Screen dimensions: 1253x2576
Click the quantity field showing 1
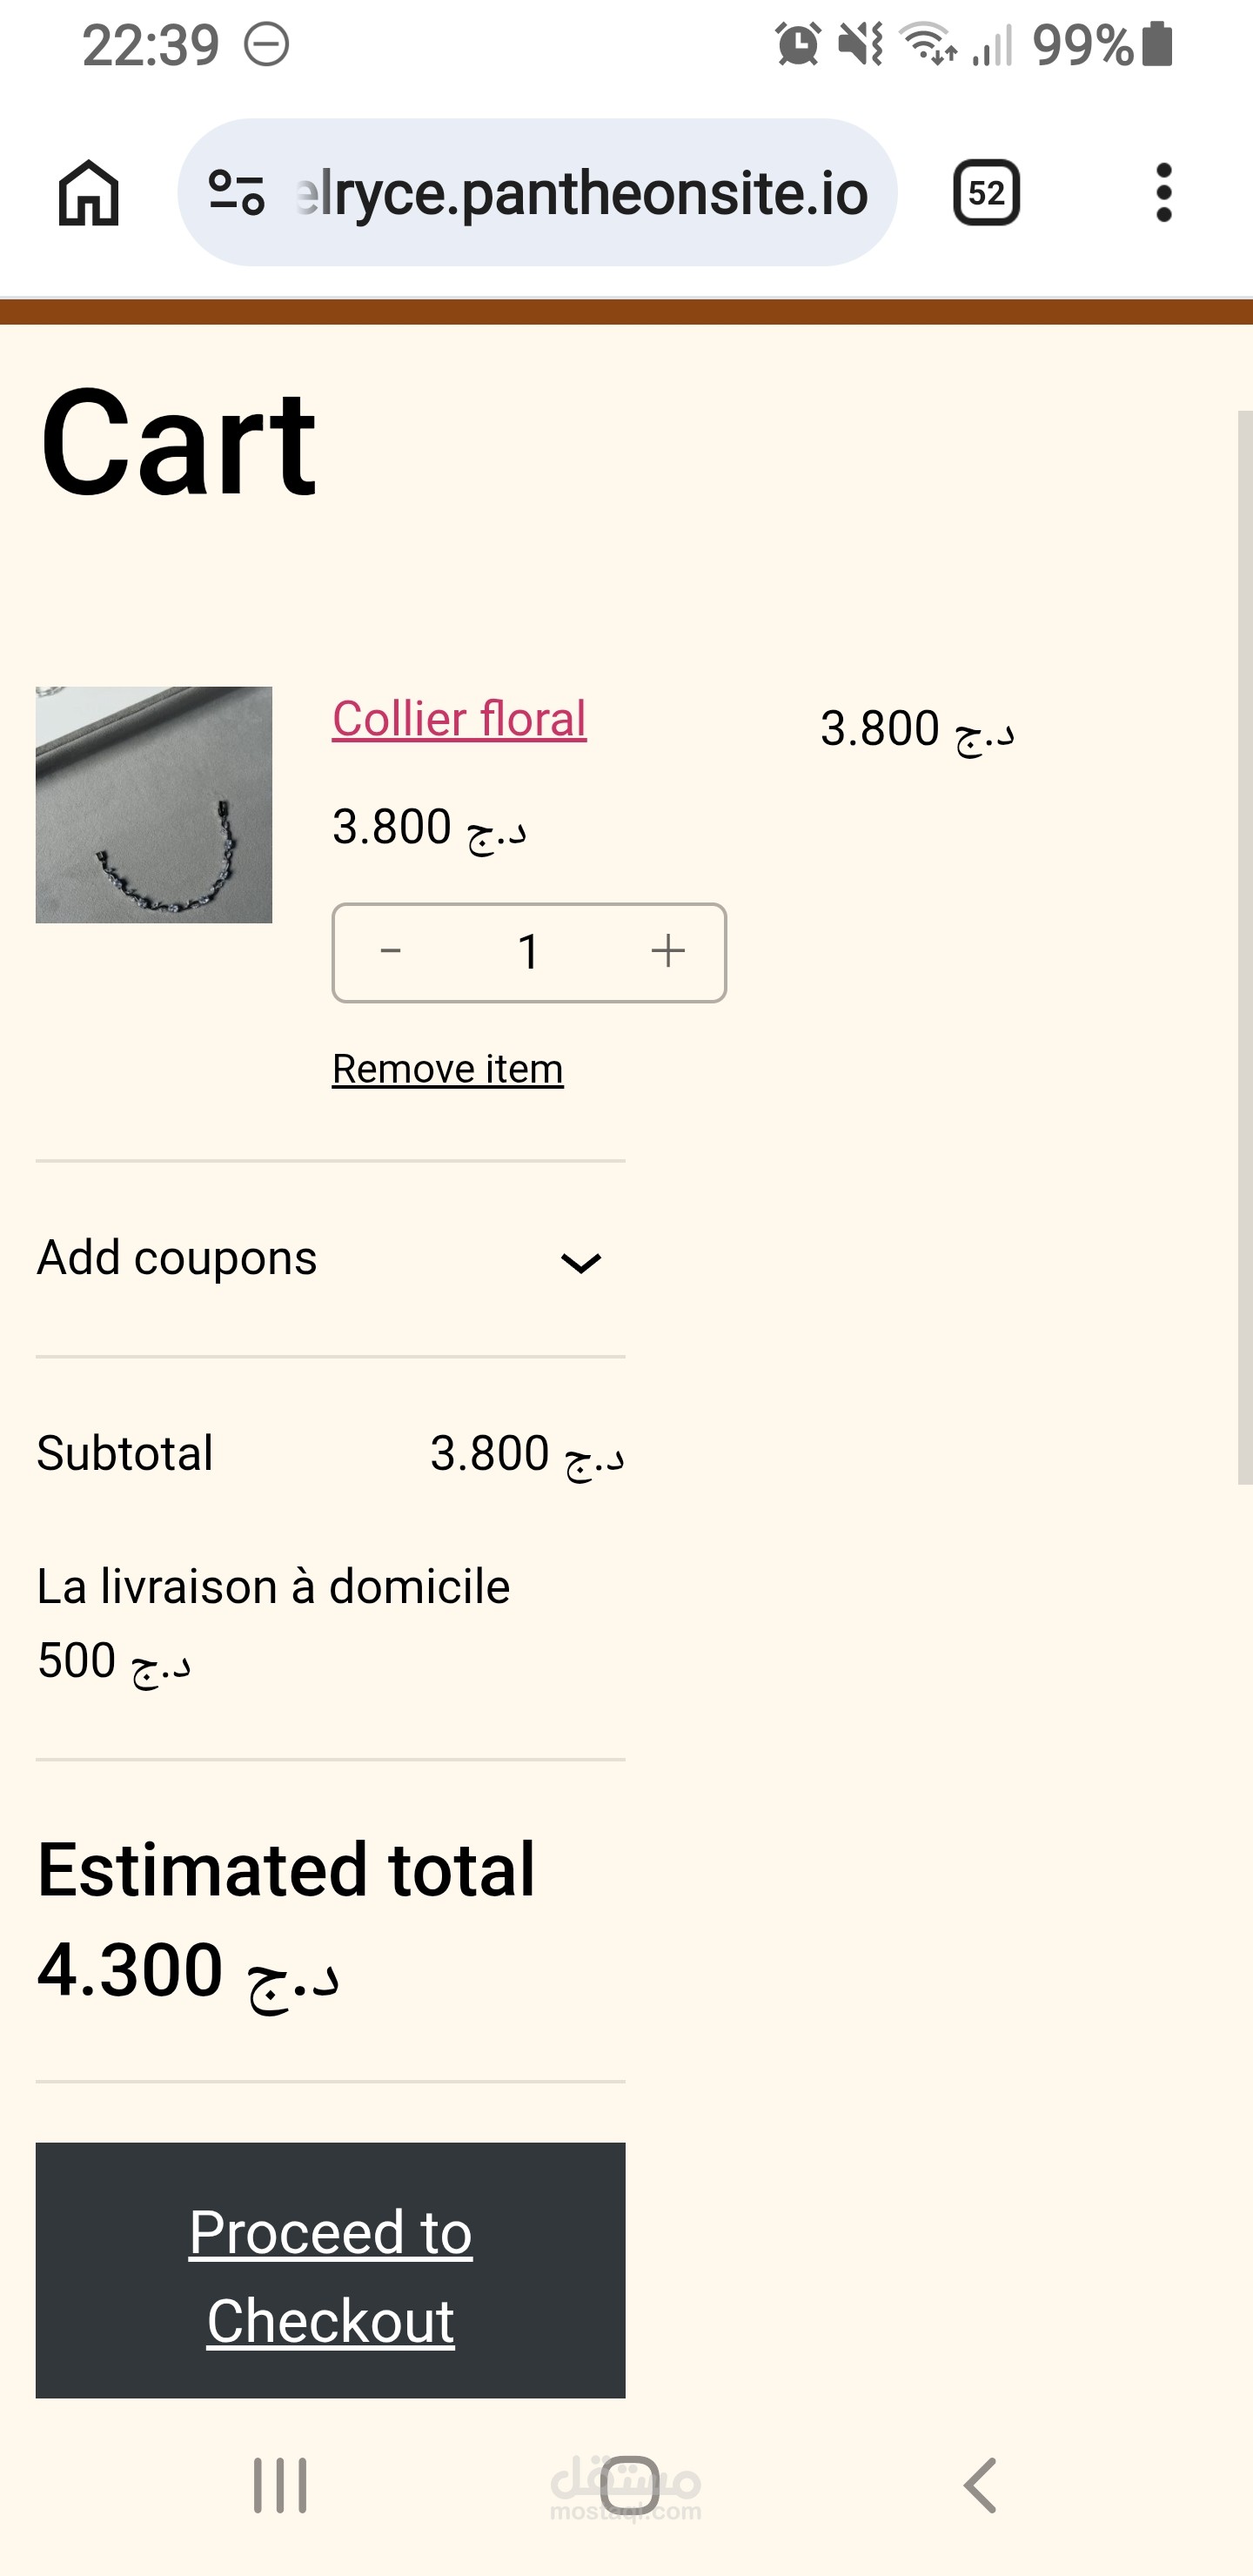coord(529,952)
